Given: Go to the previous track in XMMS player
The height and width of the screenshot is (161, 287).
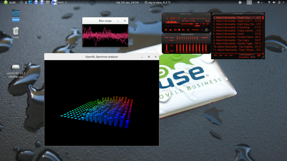Looking at the screenshot, I should click(x=166, y=30).
